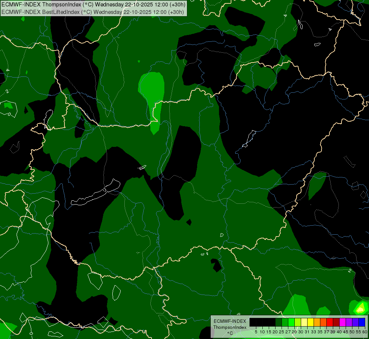Click the ThompsonIndex title line at top
This screenshot has height=339, width=369.
point(93,5)
